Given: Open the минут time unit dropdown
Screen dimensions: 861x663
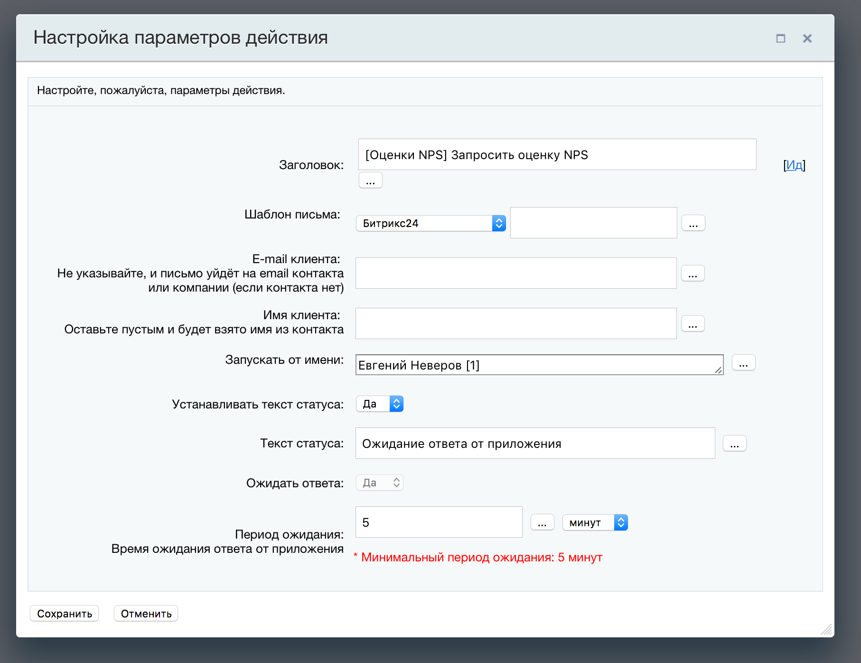Looking at the screenshot, I should (595, 522).
